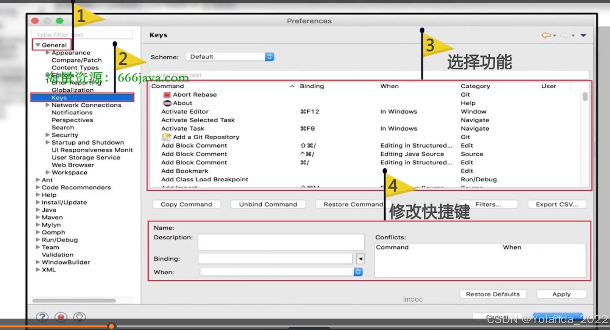
Task: Select Validation in the tree
Action: click(58, 255)
